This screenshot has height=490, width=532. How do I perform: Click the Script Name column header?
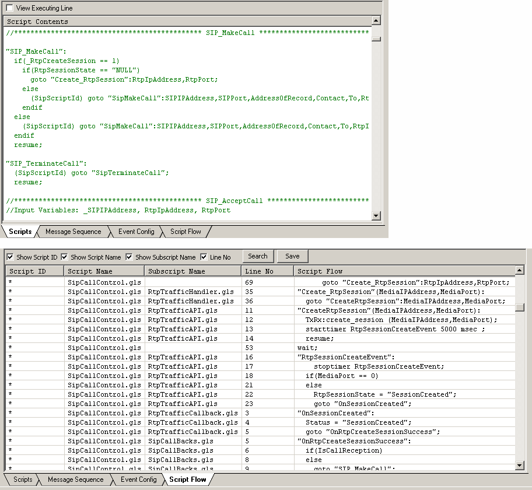(x=104, y=271)
